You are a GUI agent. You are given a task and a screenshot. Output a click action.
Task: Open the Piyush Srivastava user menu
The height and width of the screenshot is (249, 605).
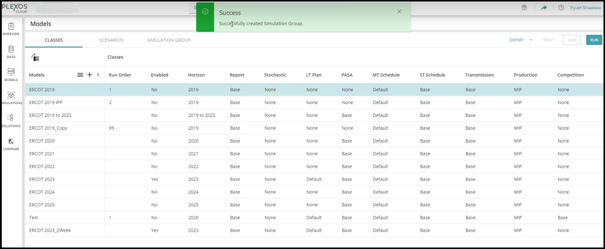(585, 8)
